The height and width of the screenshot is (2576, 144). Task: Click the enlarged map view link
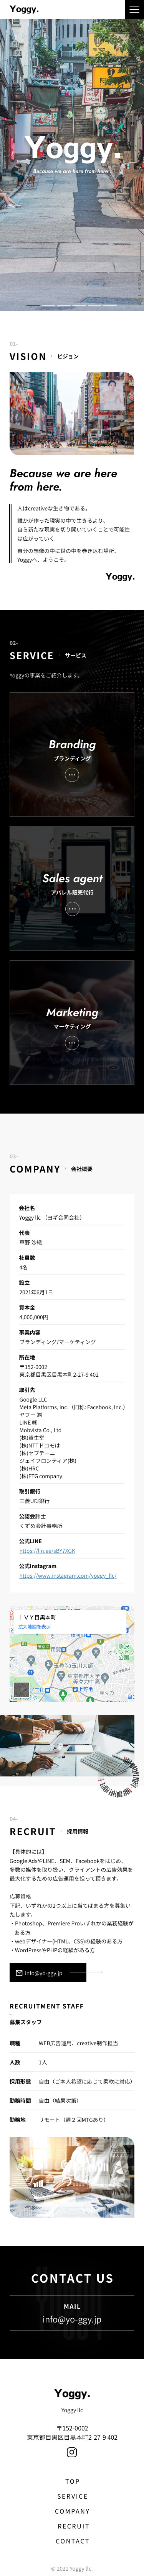click(34, 1626)
